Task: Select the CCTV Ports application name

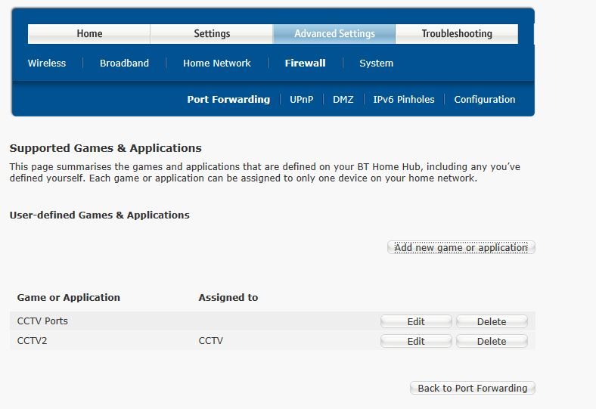Action: [x=42, y=321]
